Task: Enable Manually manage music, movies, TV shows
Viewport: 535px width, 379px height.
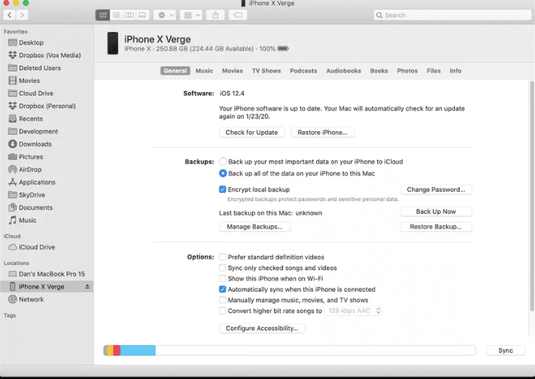Action: pos(223,301)
